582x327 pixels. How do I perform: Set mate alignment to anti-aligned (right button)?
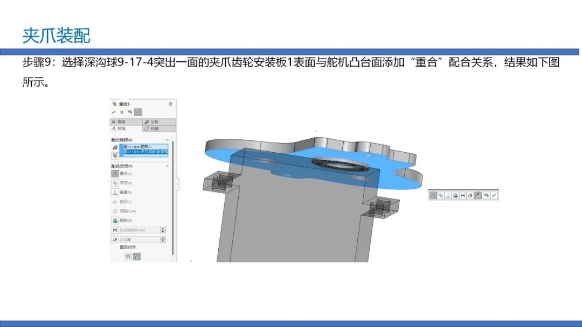click(136, 256)
